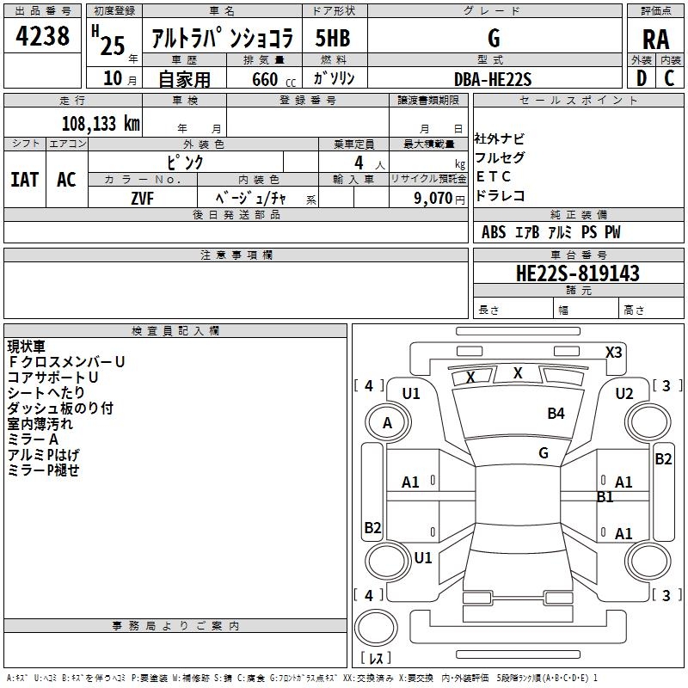
Task: Click the FクロスメンバーU inspector note
Action: [x=66, y=362]
